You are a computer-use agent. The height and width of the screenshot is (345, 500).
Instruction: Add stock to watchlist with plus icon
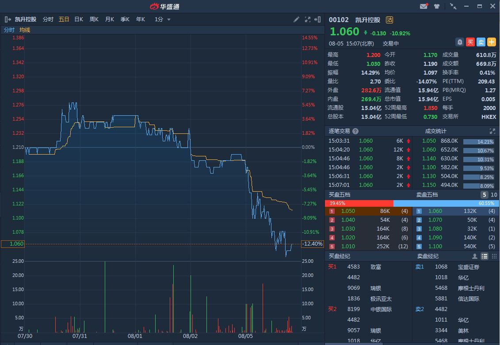click(x=492, y=42)
